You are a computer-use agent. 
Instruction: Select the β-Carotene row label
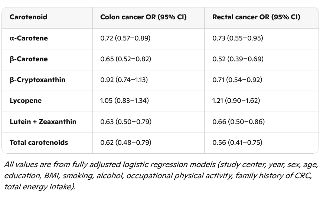click(29, 59)
